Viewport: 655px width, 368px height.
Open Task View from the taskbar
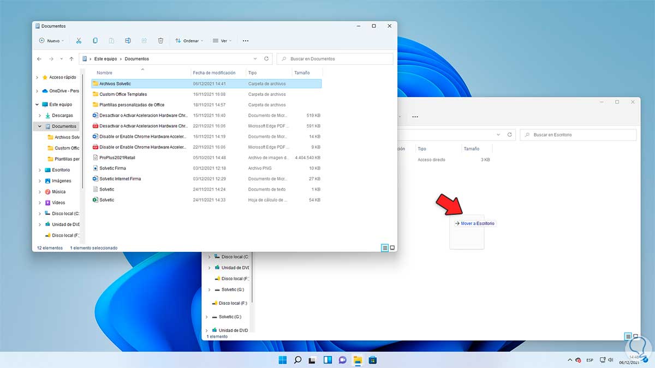click(x=313, y=360)
